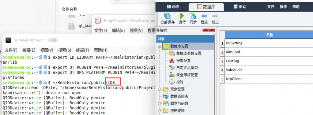Select 数据库设置 folder in navigation tree
Screen dimensions: 313x115
[x=179, y=46]
